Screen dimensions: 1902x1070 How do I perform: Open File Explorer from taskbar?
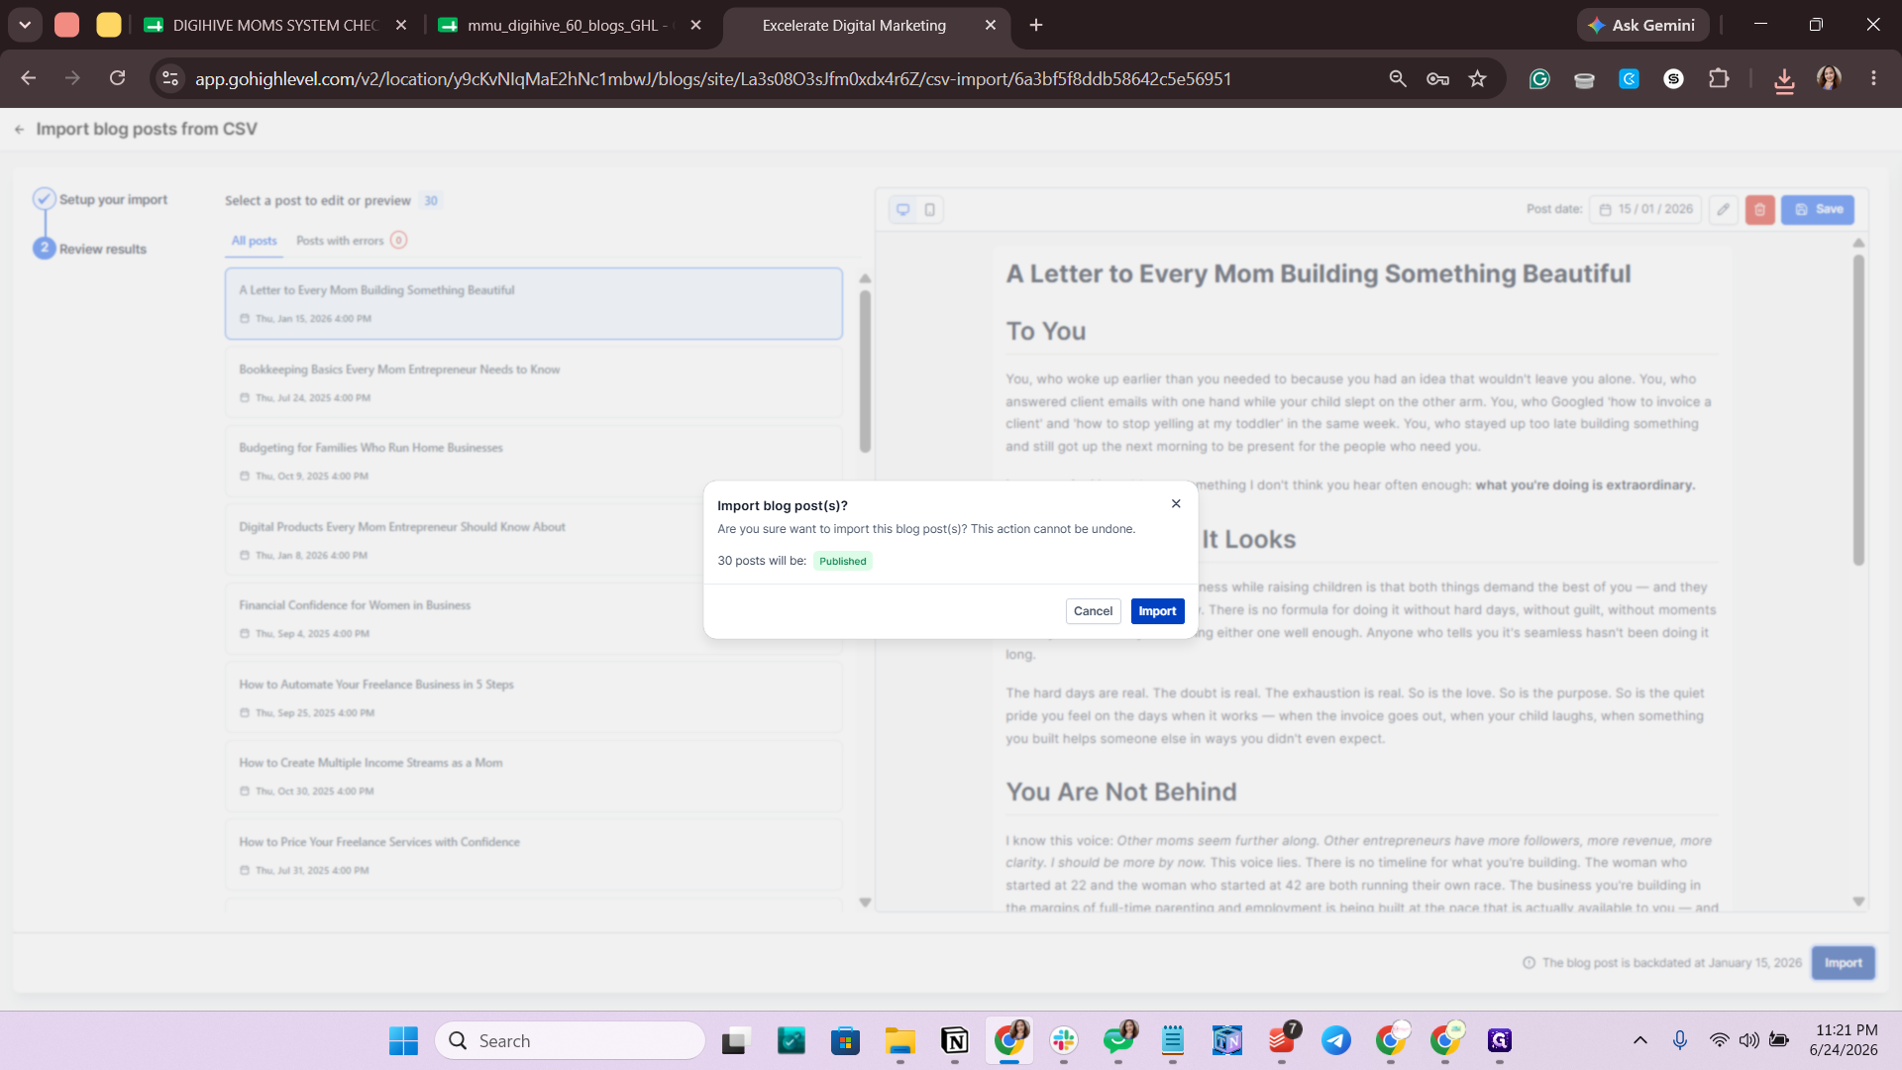[899, 1040]
